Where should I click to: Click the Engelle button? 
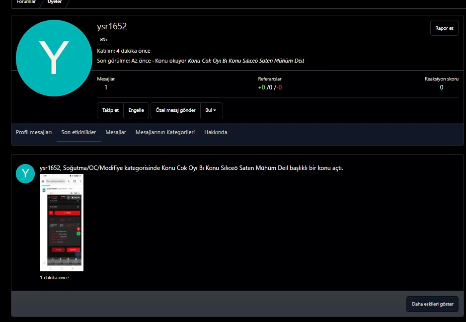(x=136, y=110)
